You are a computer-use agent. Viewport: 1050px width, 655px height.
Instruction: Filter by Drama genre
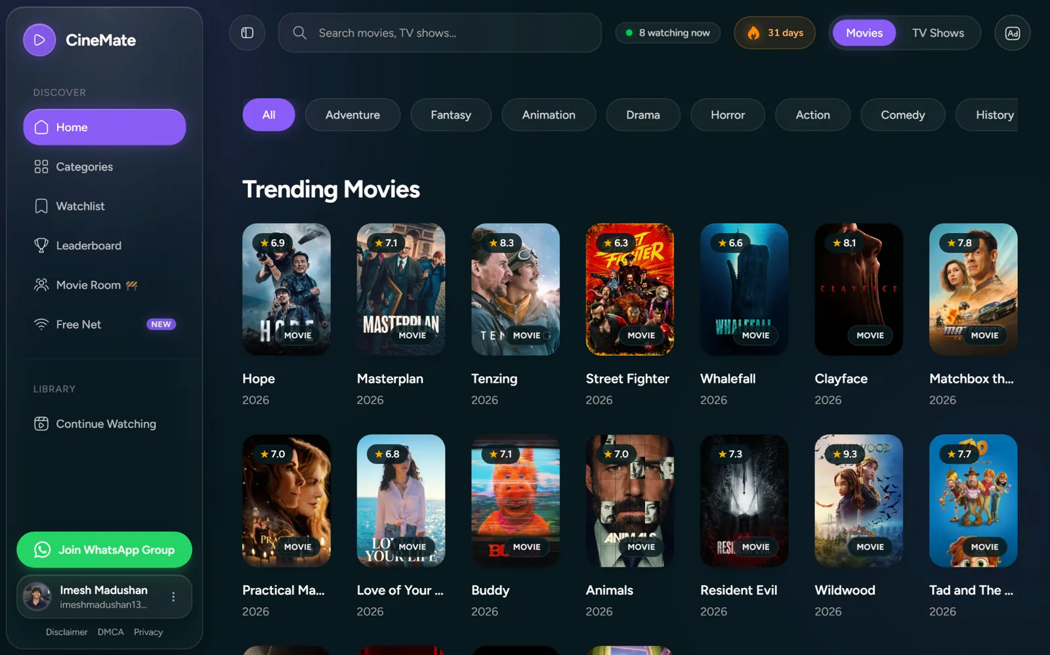coord(643,115)
